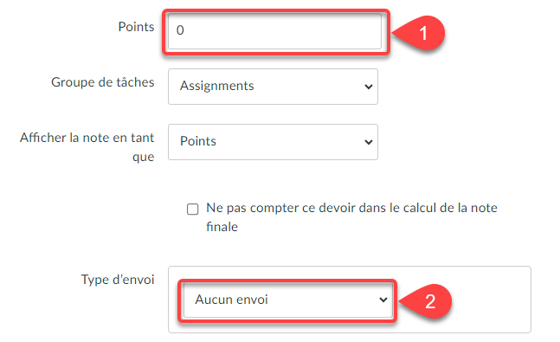Viewport: 560px width, 342px height.
Task: Open the Aucun envoi submission type dropdown
Action: coord(288,300)
